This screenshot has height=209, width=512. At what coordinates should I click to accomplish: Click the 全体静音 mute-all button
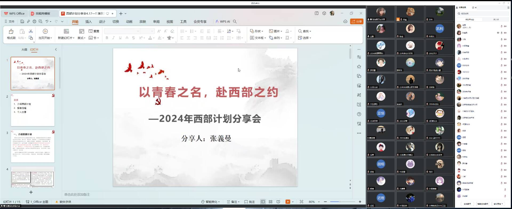(467, 204)
